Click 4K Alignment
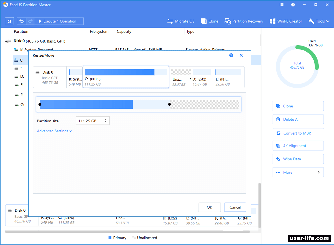 pyautogui.click(x=298, y=146)
